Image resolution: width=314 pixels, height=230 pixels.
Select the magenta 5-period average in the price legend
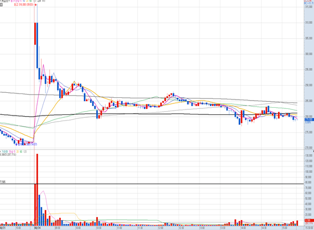point(15,1)
